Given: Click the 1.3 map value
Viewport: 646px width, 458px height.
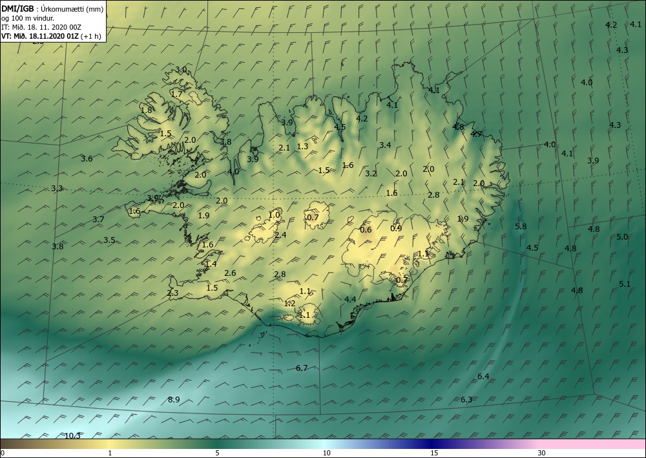Looking at the screenshot, I should point(302,147).
